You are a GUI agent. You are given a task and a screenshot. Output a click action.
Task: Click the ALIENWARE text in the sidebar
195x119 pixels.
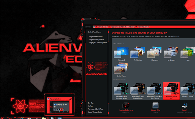tap(97, 74)
